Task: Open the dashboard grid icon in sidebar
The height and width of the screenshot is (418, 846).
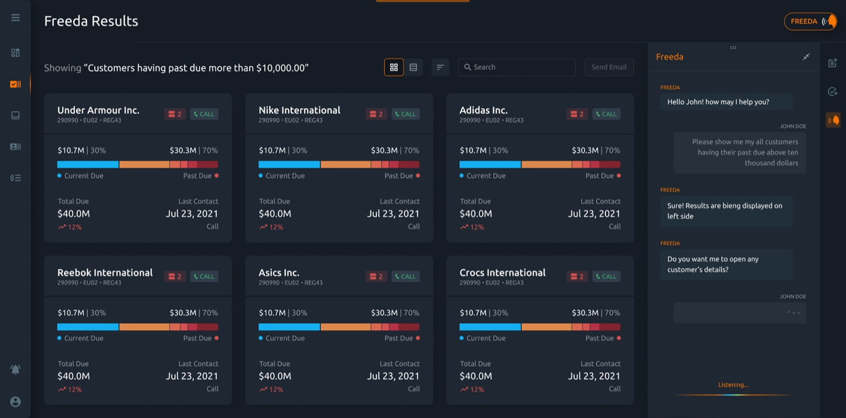Action: click(16, 53)
